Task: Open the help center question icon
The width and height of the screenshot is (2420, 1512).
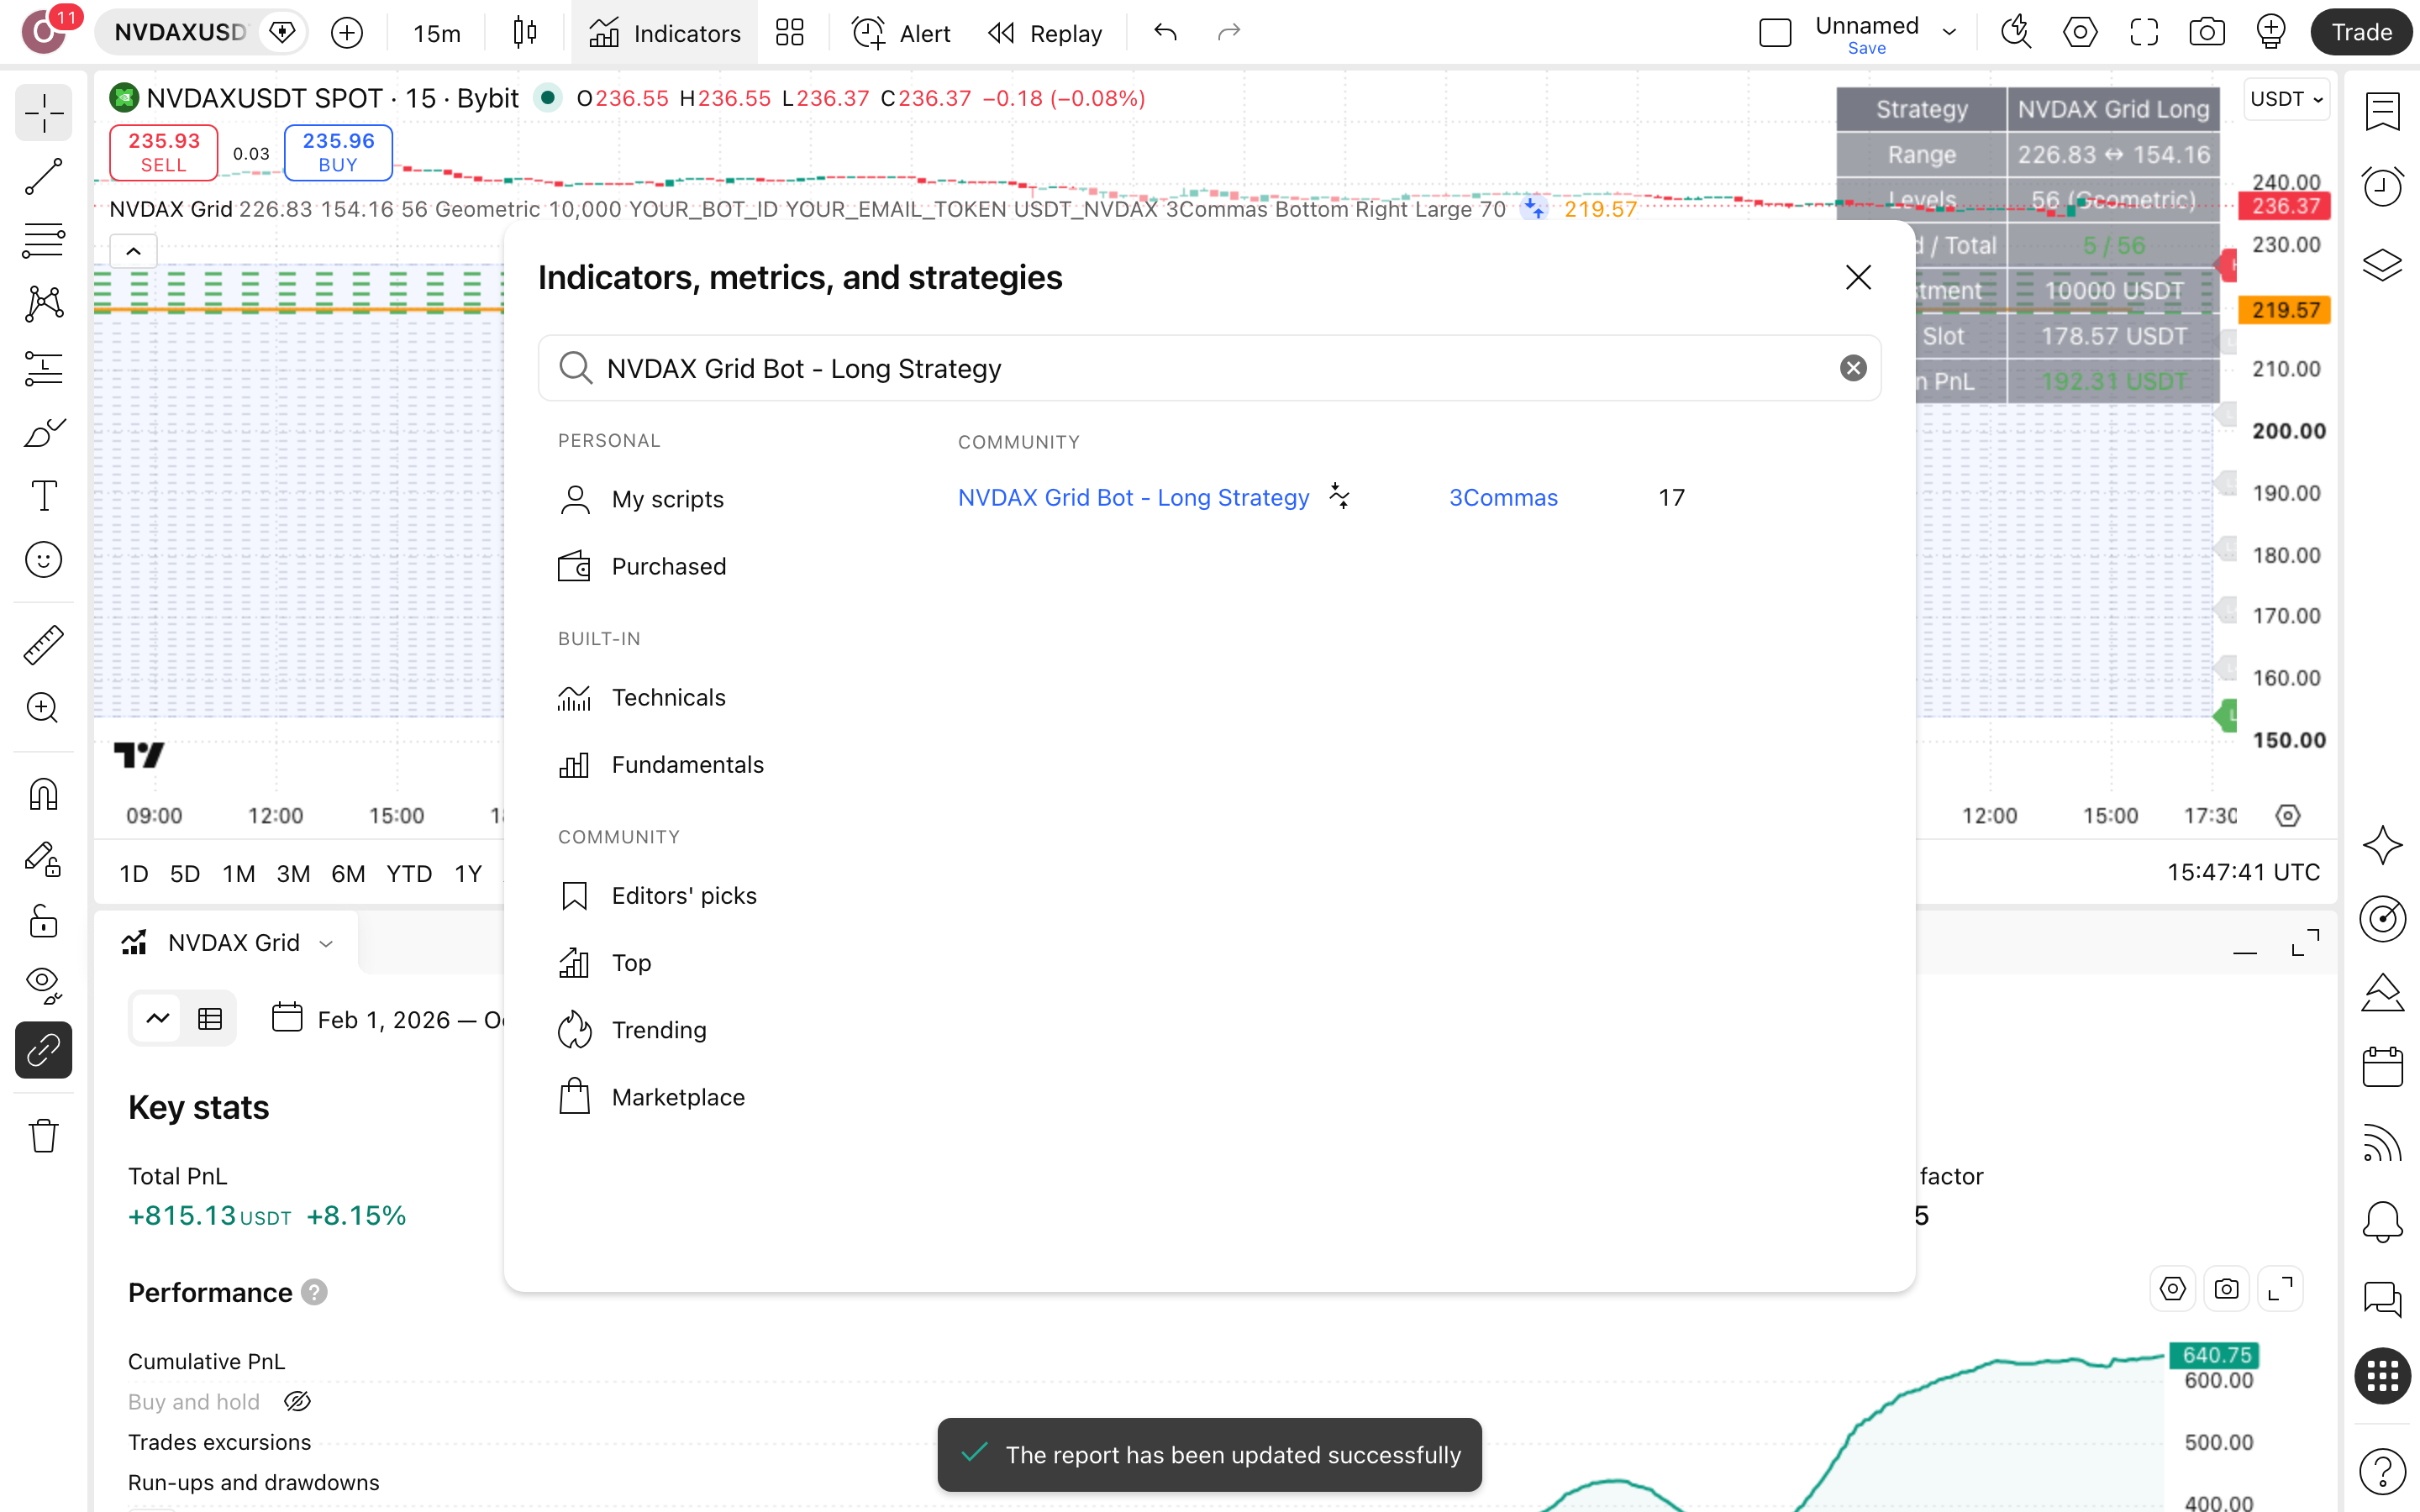Action: coord(2382,1471)
